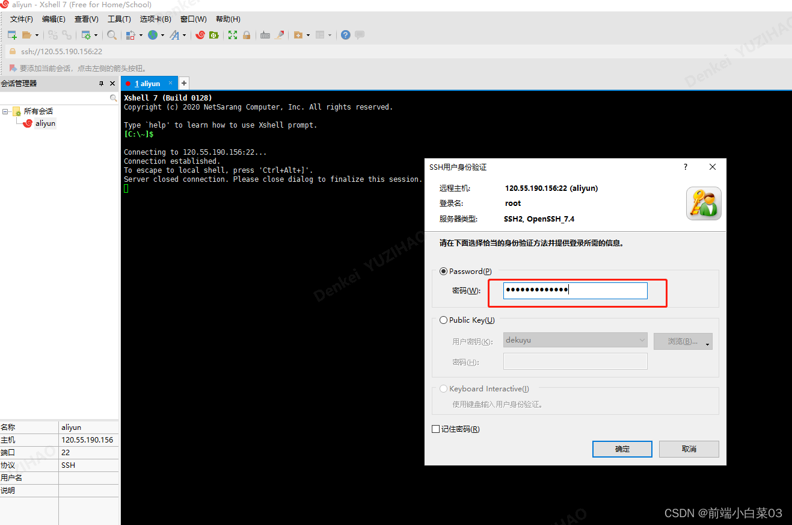Click the highlight marker toolbar icon
The height and width of the screenshot is (525, 792).
(x=279, y=35)
